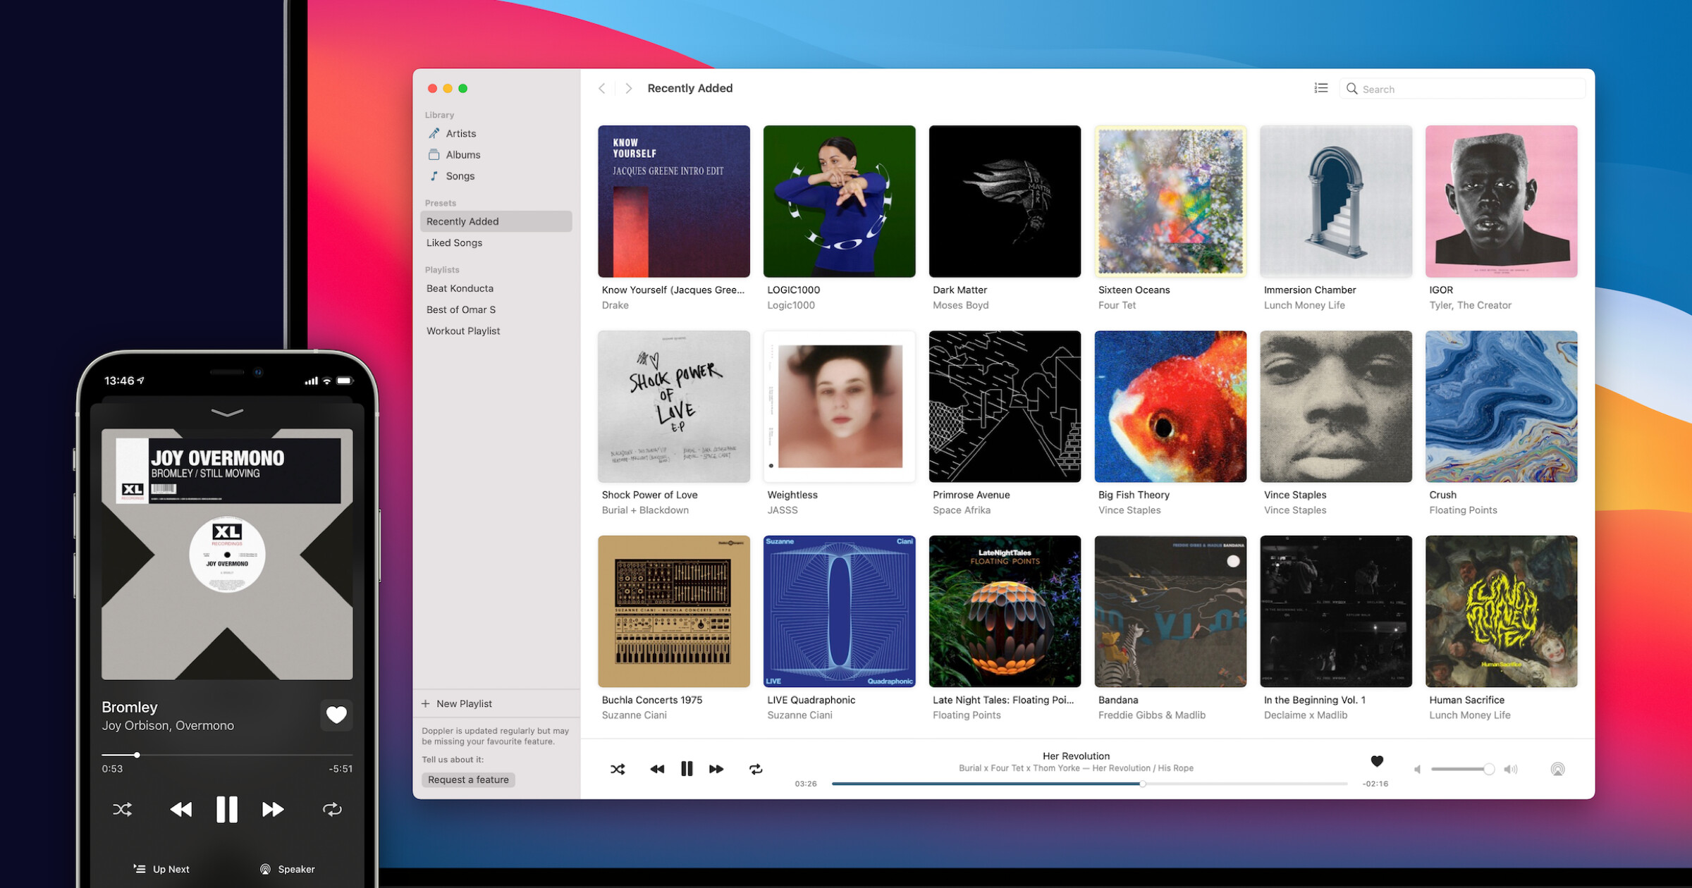The image size is (1692, 888).
Task: Navigate forward with the right chevron
Action: (x=628, y=88)
